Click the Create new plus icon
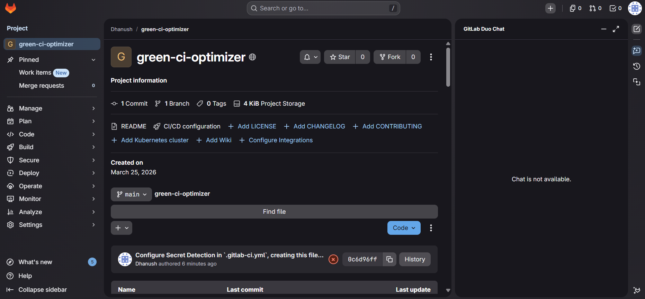This screenshot has height=299, width=645. click(x=550, y=8)
